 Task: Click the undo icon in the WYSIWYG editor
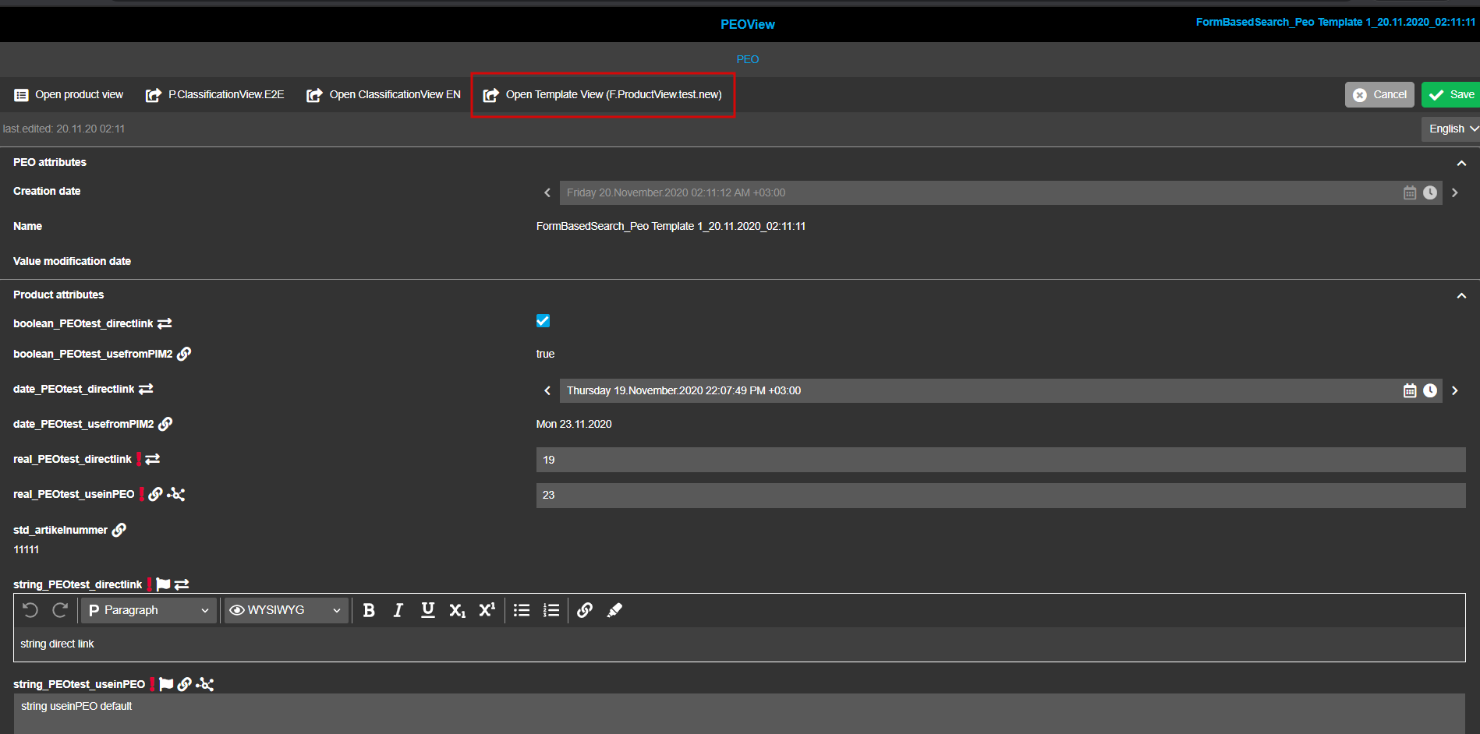30,610
